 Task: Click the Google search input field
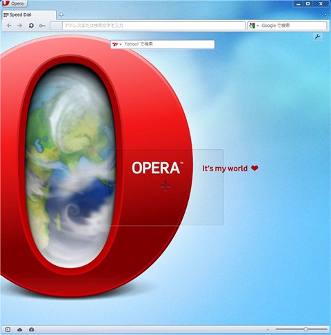pyautogui.click(x=293, y=26)
